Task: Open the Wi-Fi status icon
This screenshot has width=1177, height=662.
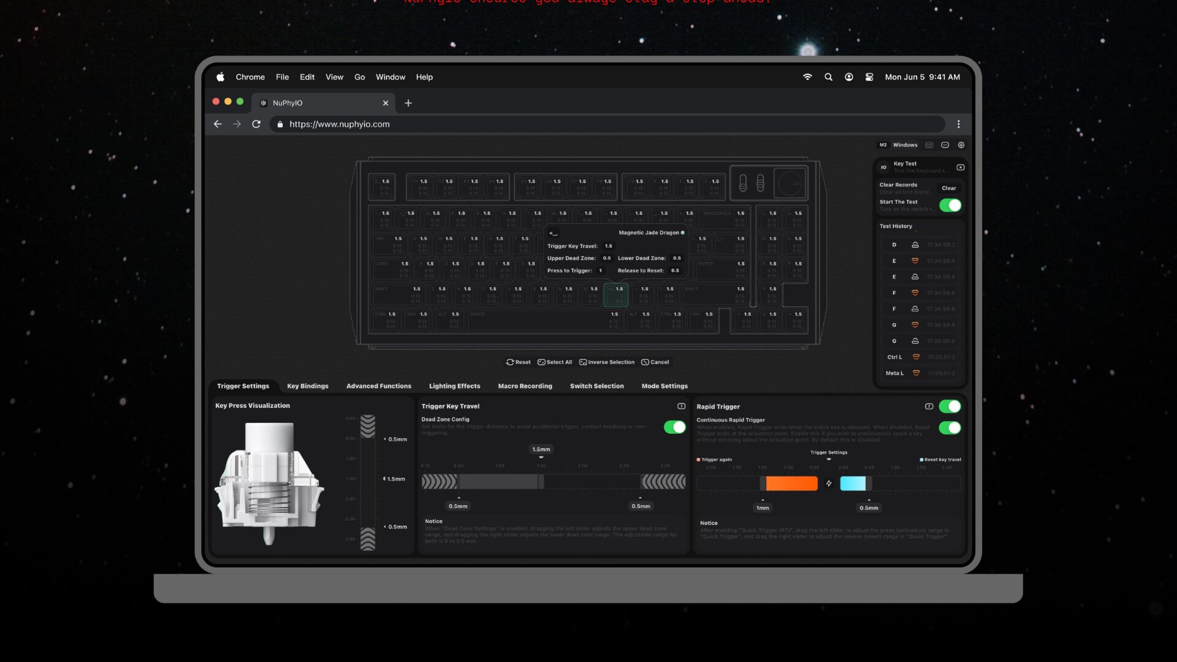Action: pos(807,77)
